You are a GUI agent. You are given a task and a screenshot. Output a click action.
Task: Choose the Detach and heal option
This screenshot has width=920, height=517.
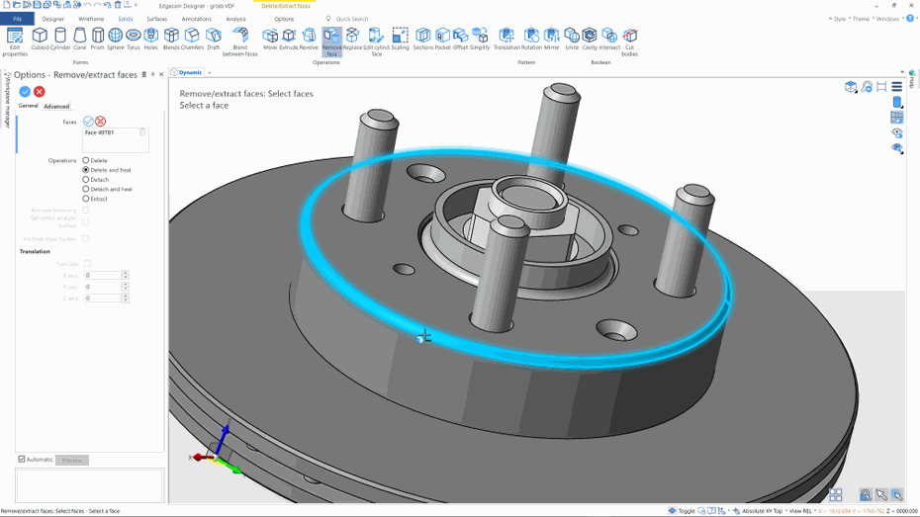(86, 189)
